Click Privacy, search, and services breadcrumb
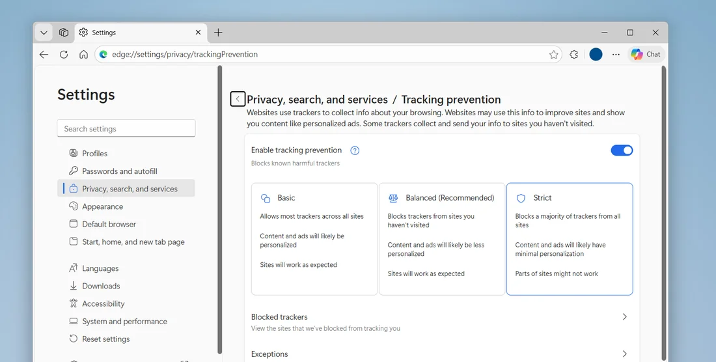This screenshot has height=362, width=716. tap(318, 100)
